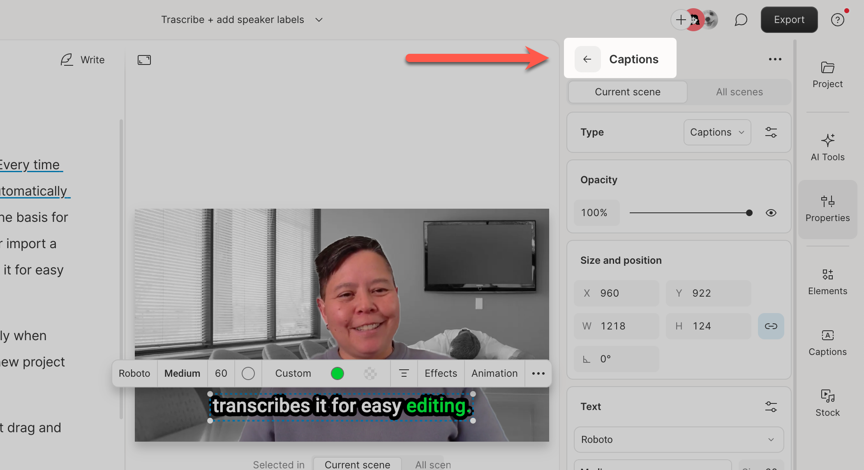Toggle the aspect ratio lock link
This screenshot has height=470, width=864.
point(771,326)
